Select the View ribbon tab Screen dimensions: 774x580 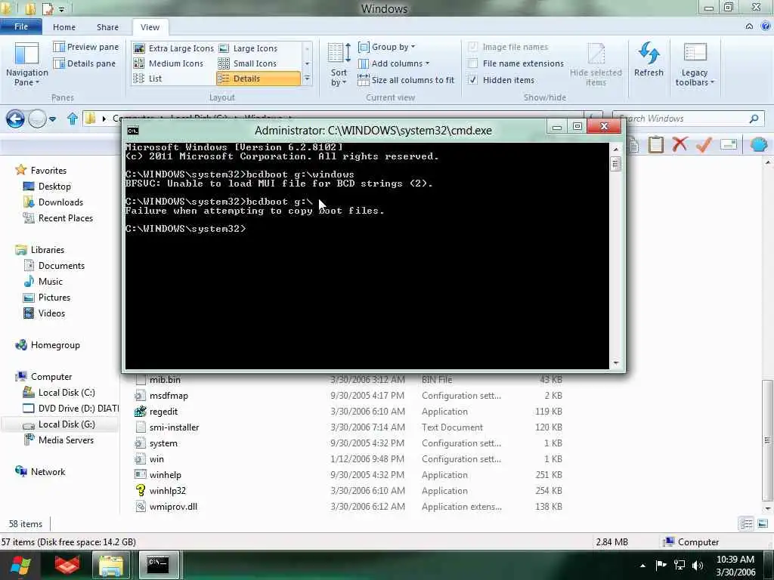point(150,27)
